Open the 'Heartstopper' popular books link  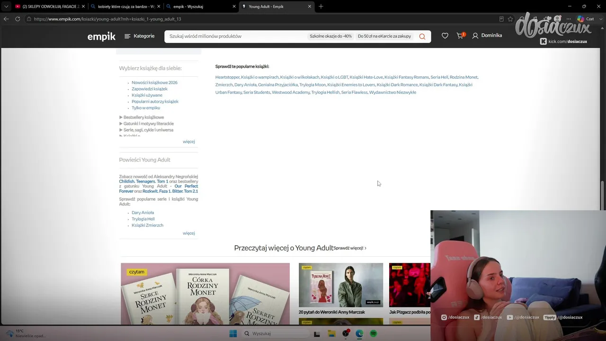227,77
